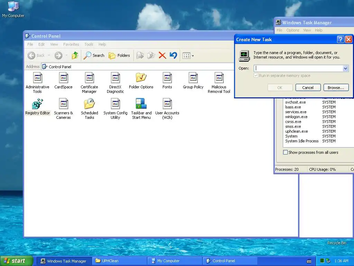Go up one folder level
The image size is (354, 266).
75,55
